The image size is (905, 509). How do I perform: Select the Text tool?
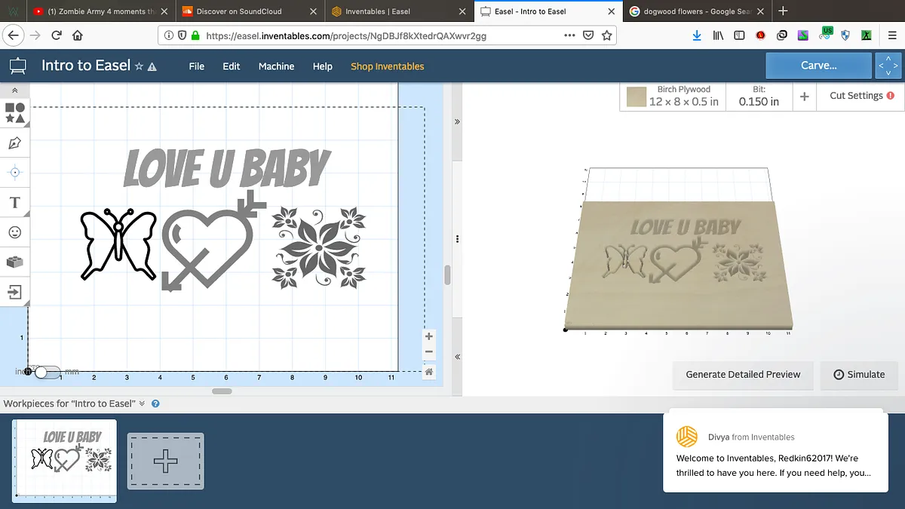tap(15, 203)
